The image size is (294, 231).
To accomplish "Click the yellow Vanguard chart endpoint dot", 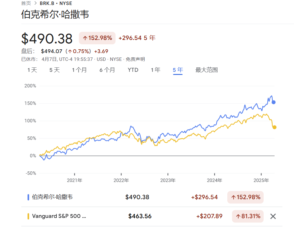I will click(275, 127).
